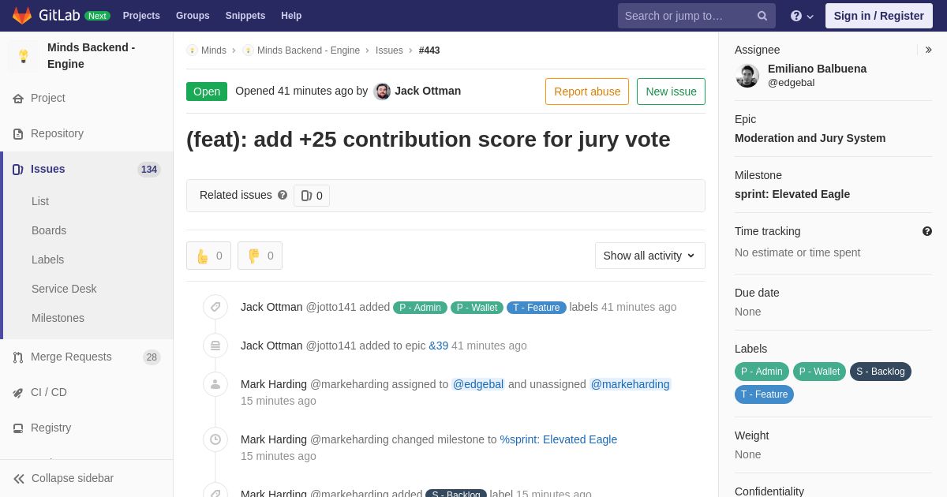Viewport: 947px width, 497px height.
Task: Collapse the right sidebar with double chevron
Action: (928, 50)
